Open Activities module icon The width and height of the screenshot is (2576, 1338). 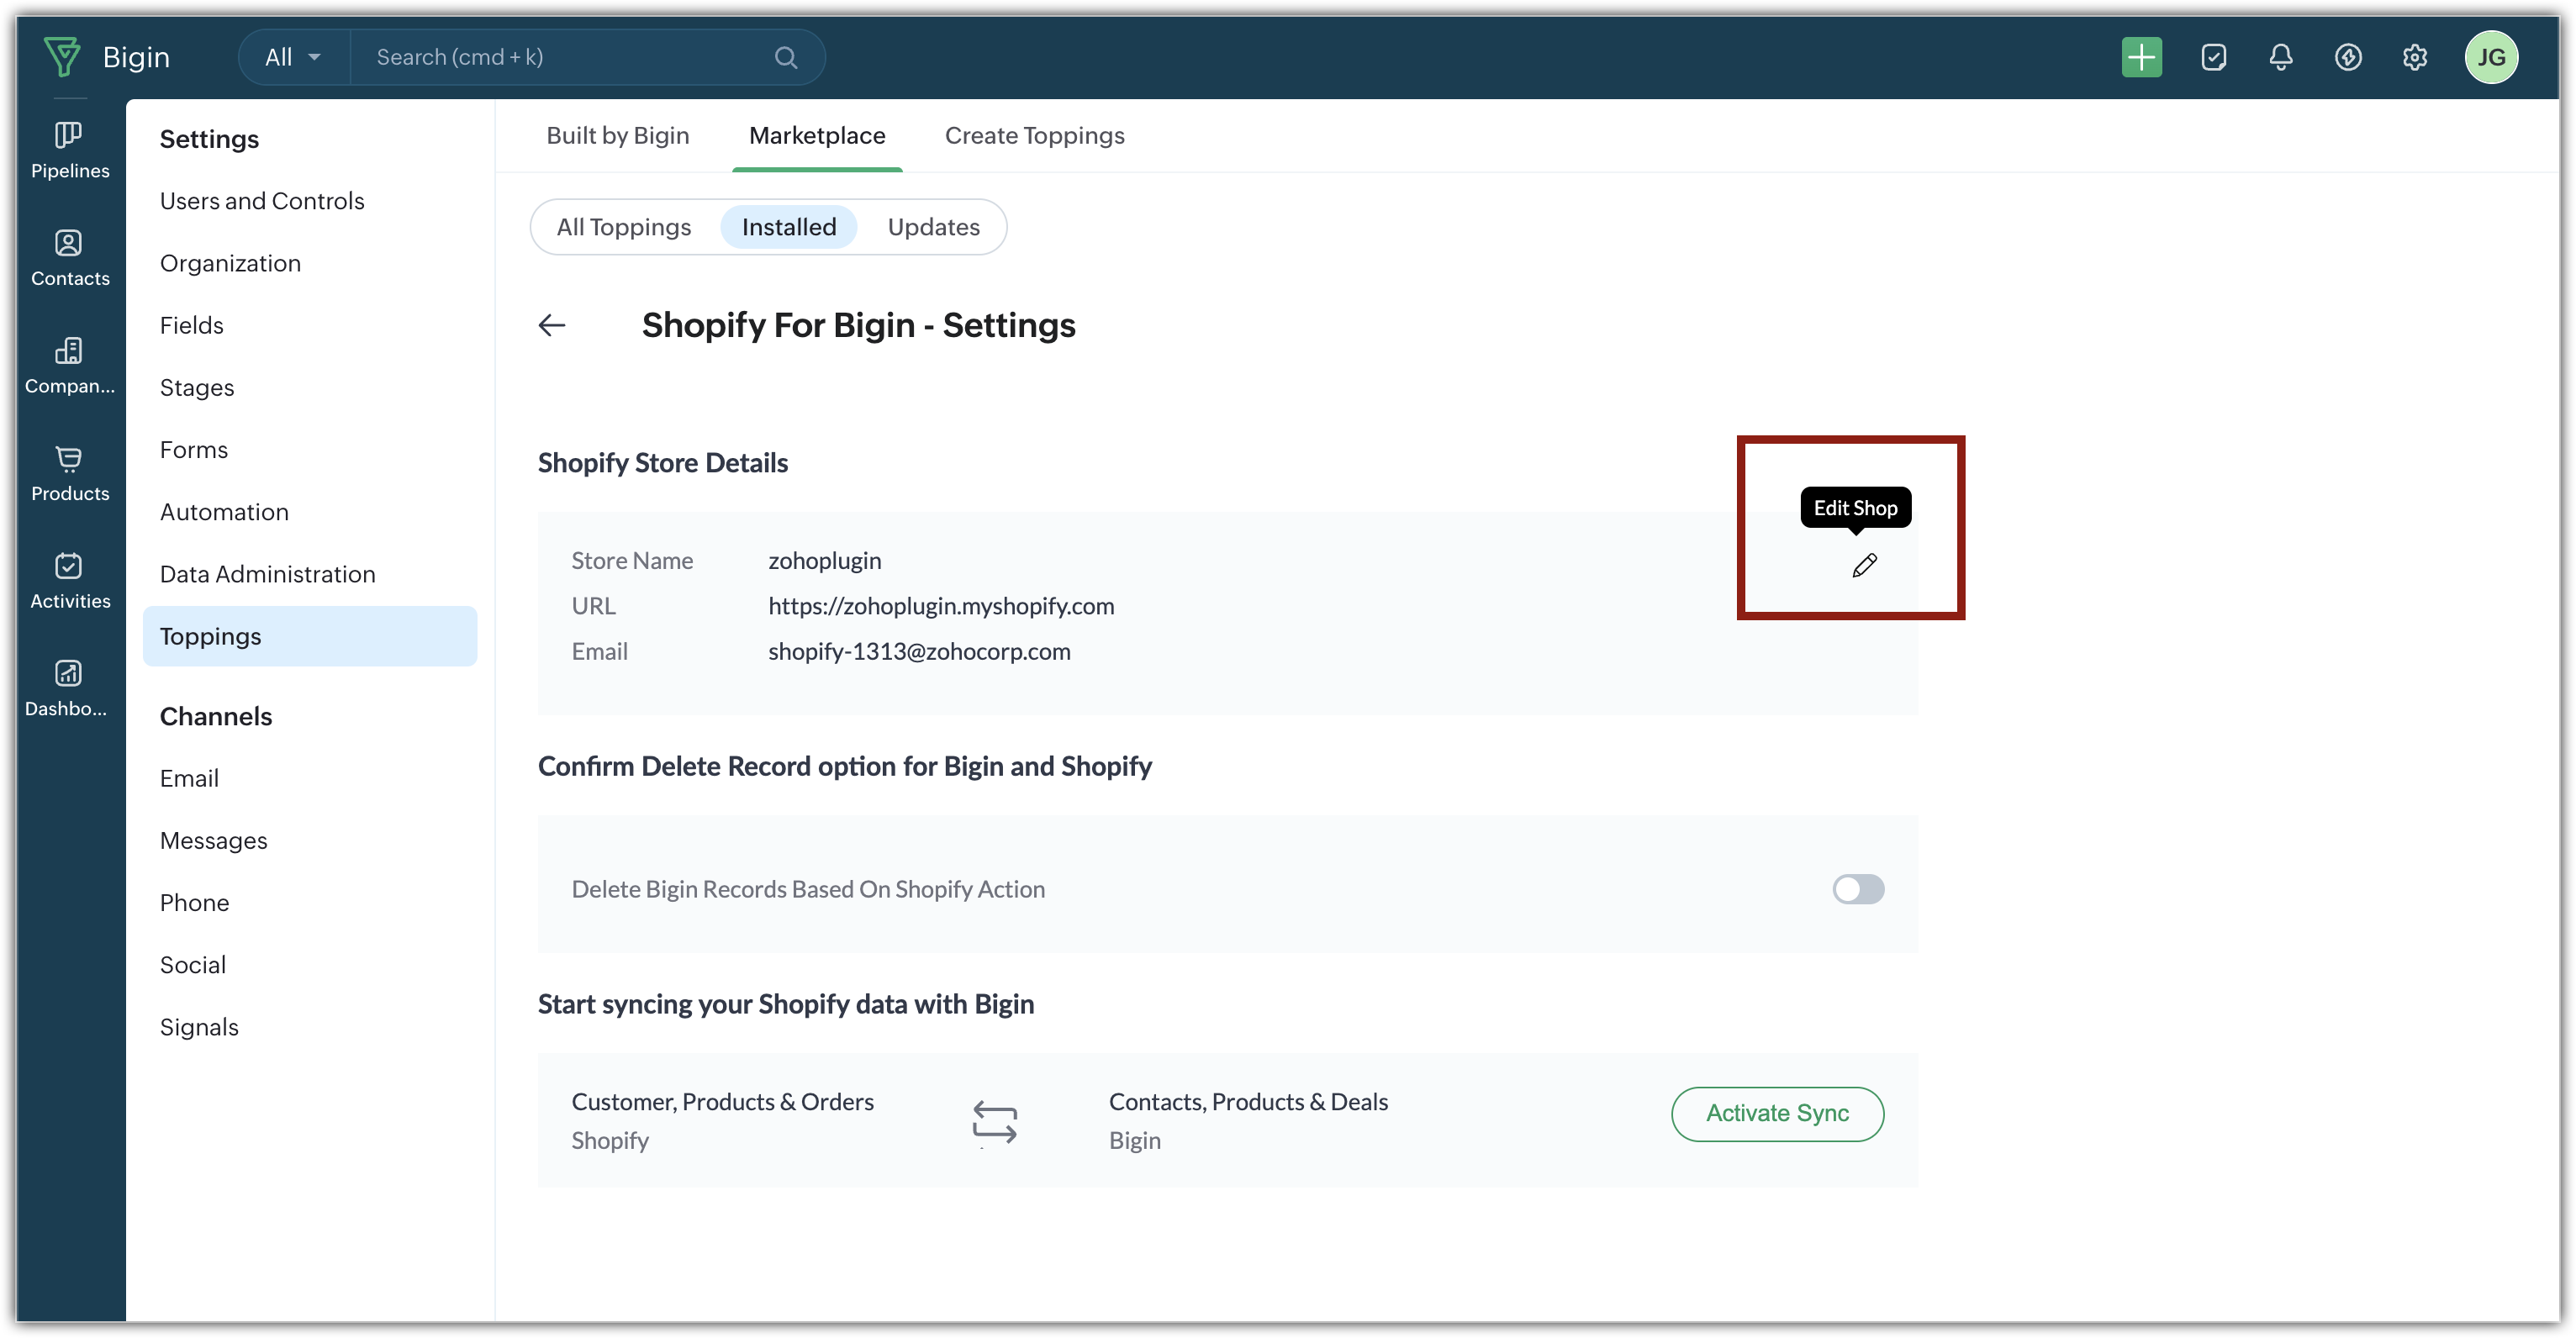point(69,580)
